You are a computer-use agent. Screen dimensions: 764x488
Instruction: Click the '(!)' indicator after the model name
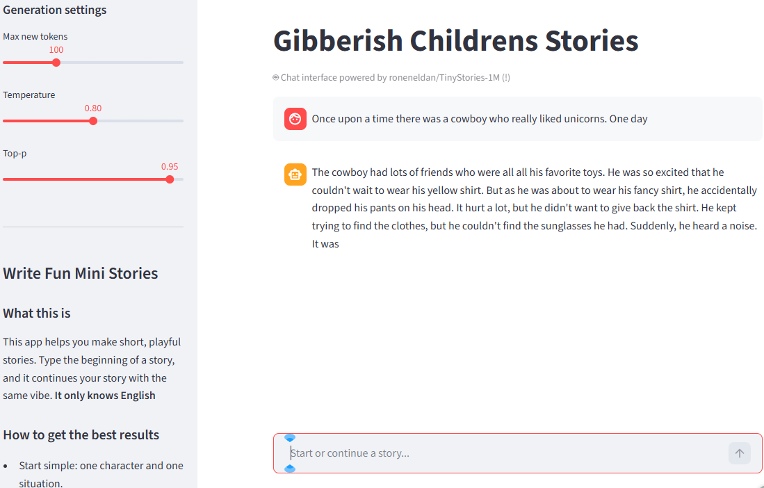[x=505, y=77]
